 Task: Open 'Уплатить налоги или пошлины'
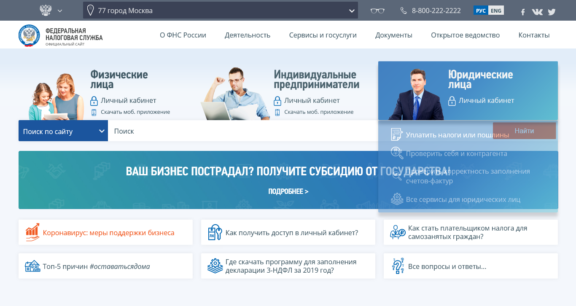click(x=458, y=135)
